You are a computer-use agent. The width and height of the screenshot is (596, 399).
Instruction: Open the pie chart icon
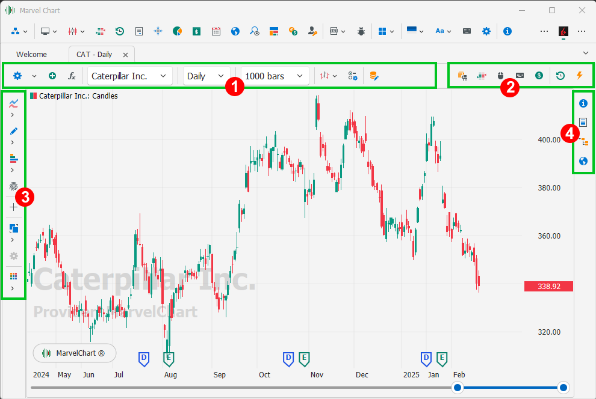pyautogui.click(x=177, y=31)
